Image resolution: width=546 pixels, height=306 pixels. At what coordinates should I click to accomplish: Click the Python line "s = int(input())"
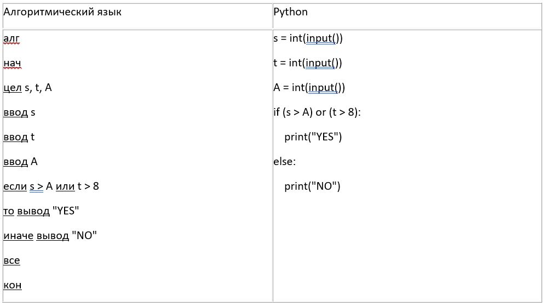point(308,38)
